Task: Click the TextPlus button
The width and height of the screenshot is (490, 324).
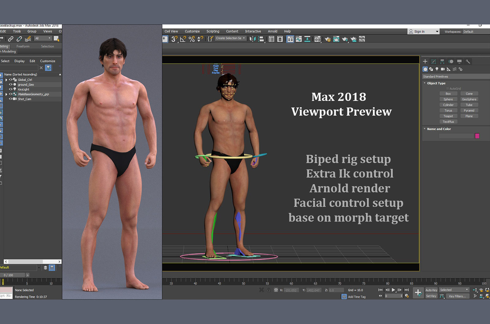Action: [x=448, y=122]
